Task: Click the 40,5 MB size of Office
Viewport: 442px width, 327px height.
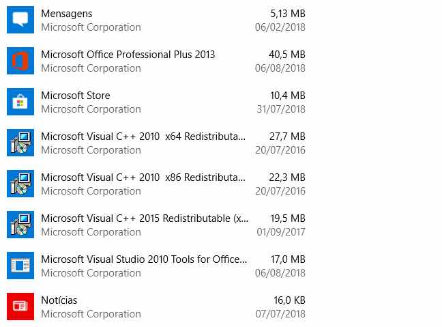Action: [287, 55]
